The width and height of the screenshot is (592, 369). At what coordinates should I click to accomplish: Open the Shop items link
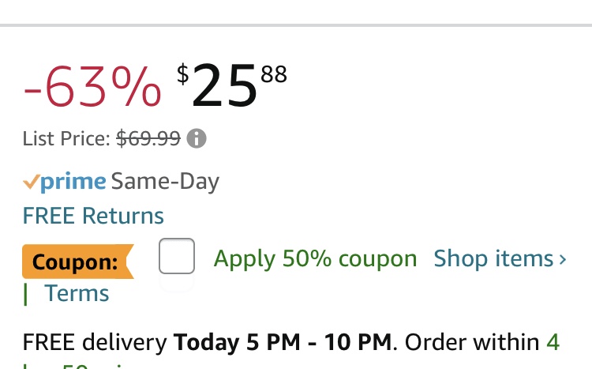click(493, 258)
